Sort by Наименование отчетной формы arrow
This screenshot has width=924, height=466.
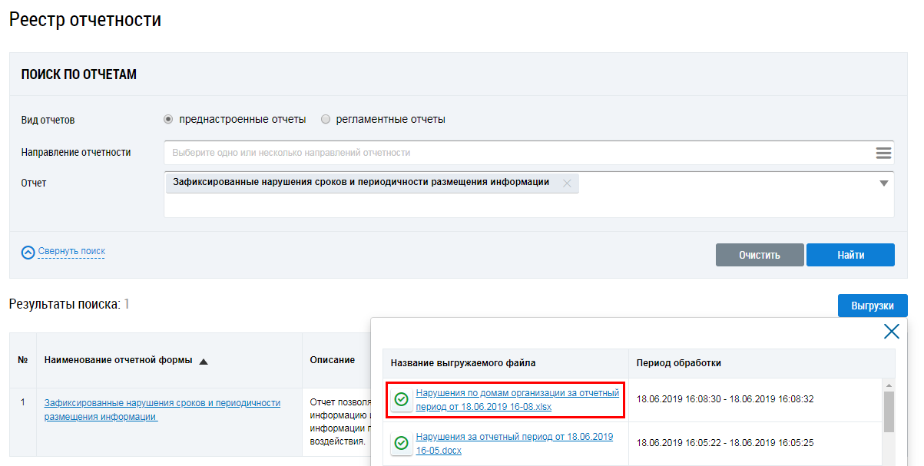(204, 361)
